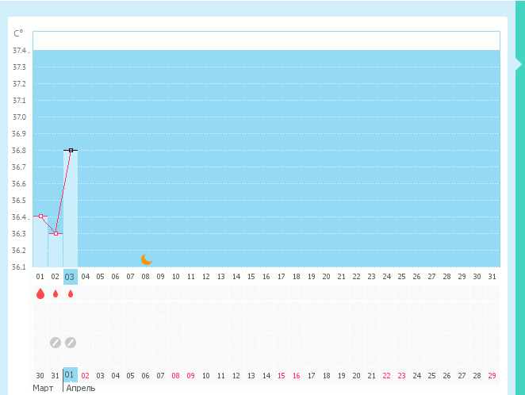Select cycle day 14 in the top day row
Screen dimensions: 525x395
236,277
